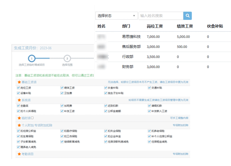Toggle the 扣养老保险 checkbox
This screenshot has width=231, height=166.
pyautogui.click(x=149, y=131)
